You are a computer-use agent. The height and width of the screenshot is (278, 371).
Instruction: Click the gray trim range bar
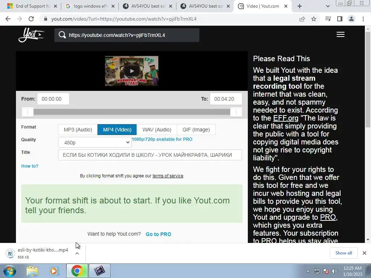(x=132, y=112)
